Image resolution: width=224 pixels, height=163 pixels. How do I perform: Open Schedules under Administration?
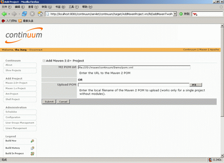[x=20, y=112]
